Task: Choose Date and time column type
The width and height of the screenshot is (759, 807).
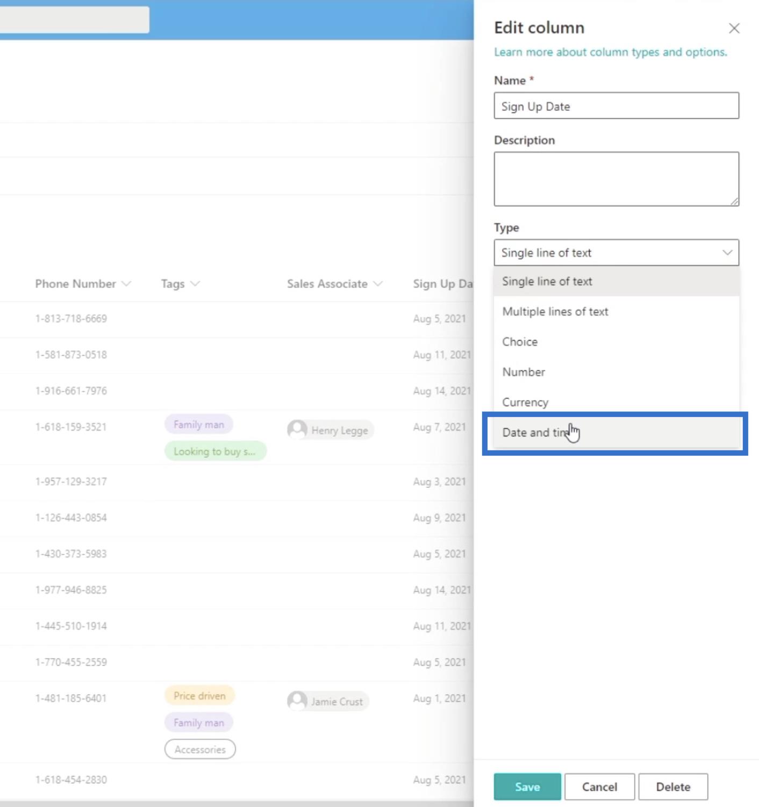Action: (616, 433)
